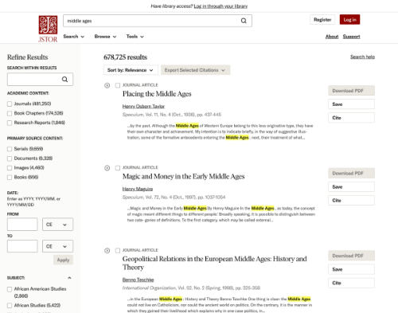Check the Journals filter
This screenshot has width=398, height=313.
pos(10,104)
